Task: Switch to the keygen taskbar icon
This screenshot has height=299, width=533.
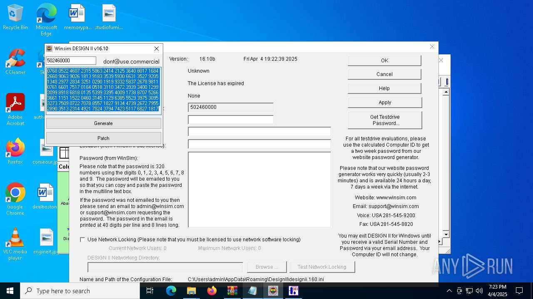Action: coord(273,291)
